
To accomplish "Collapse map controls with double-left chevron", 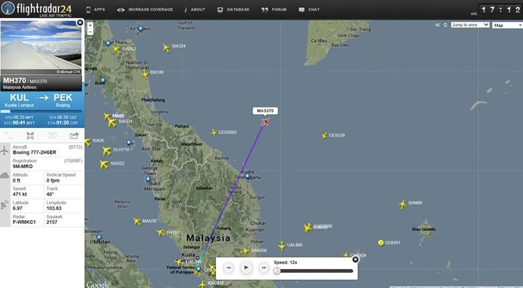I will click(438, 25).
